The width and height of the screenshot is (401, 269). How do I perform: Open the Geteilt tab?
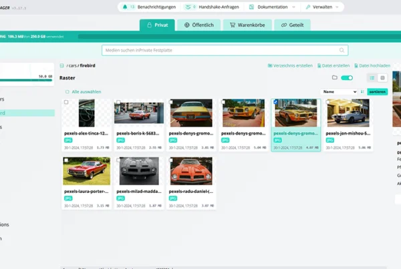292,25
